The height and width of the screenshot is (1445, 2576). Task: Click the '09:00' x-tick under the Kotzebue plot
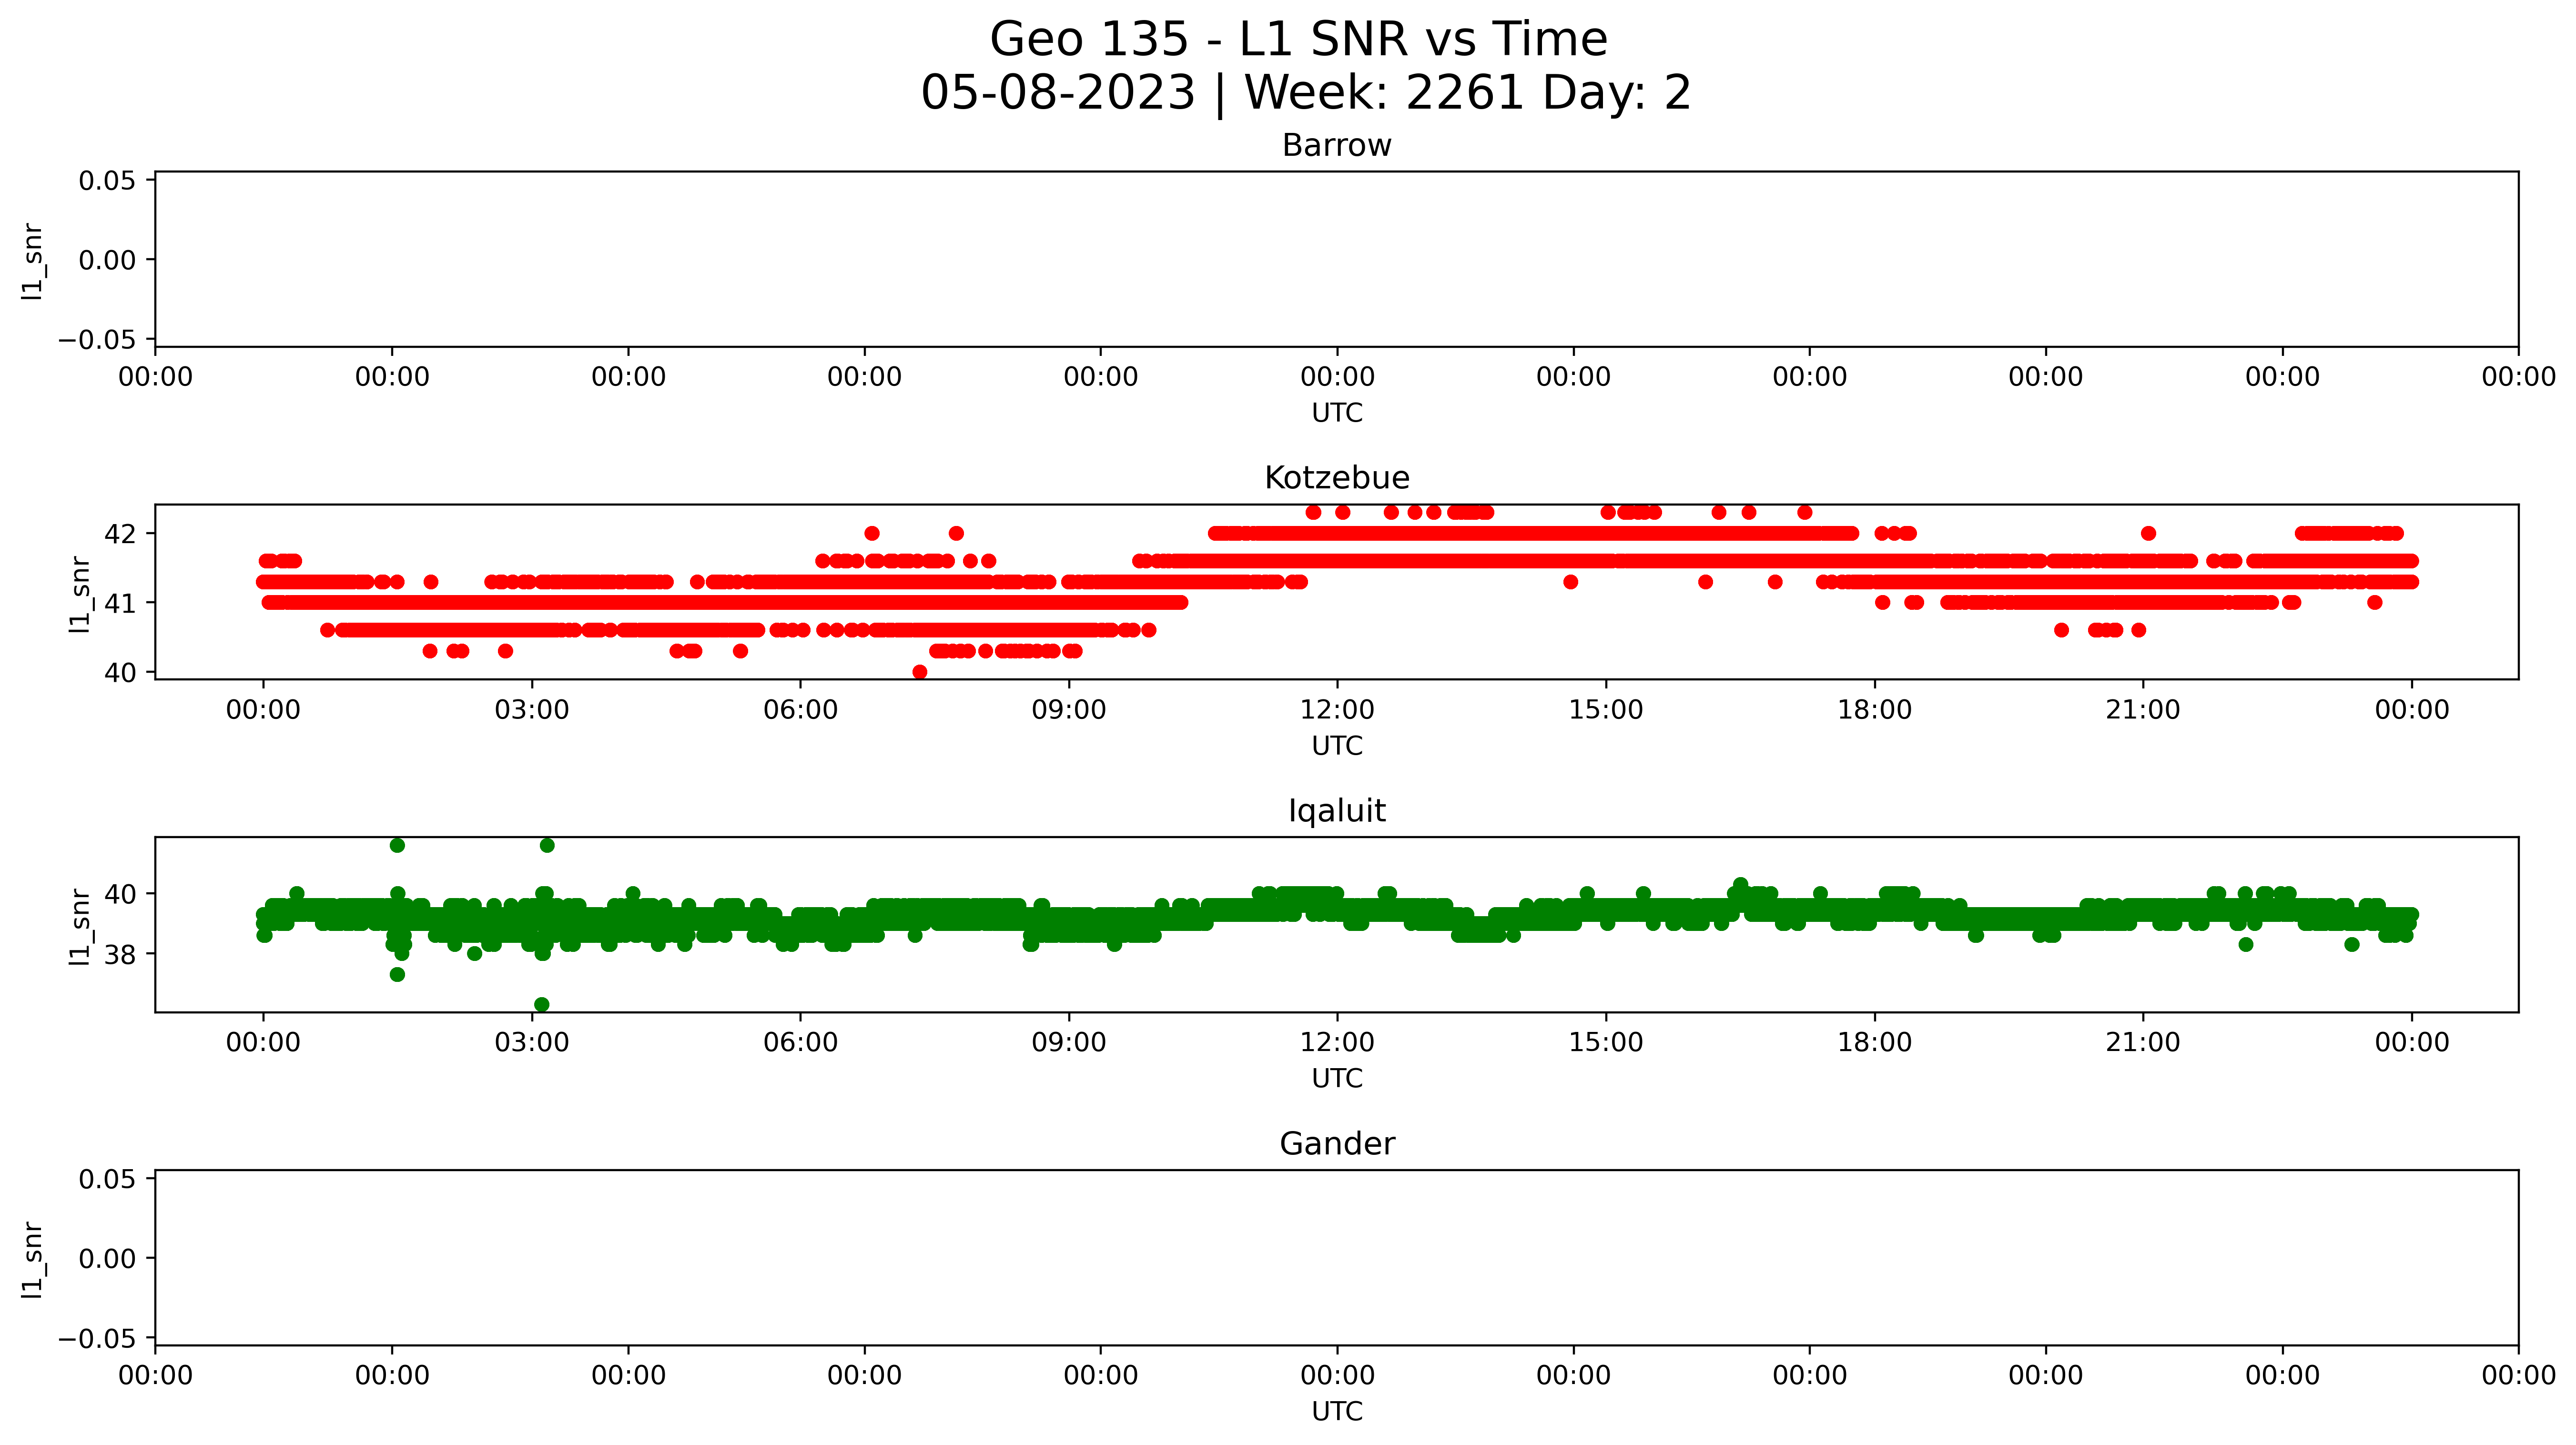pyautogui.click(x=1069, y=711)
